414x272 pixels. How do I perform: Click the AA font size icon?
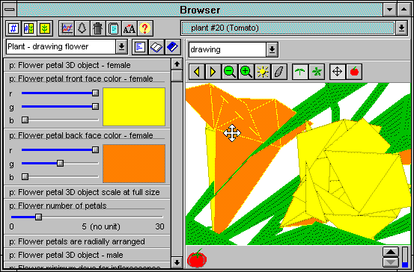tap(129, 28)
